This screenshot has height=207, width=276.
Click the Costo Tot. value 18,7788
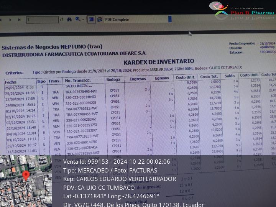tap(215, 98)
